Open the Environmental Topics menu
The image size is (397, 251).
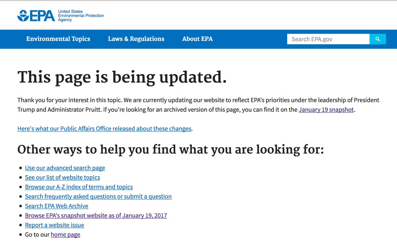pyautogui.click(x=58, y=39)
